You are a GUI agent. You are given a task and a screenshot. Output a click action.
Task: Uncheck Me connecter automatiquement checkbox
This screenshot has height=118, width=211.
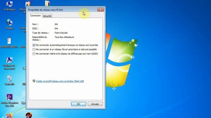point(34,45)
